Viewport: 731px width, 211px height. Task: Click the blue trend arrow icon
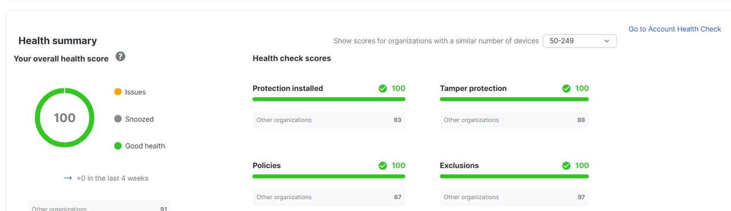pos(68,178)
